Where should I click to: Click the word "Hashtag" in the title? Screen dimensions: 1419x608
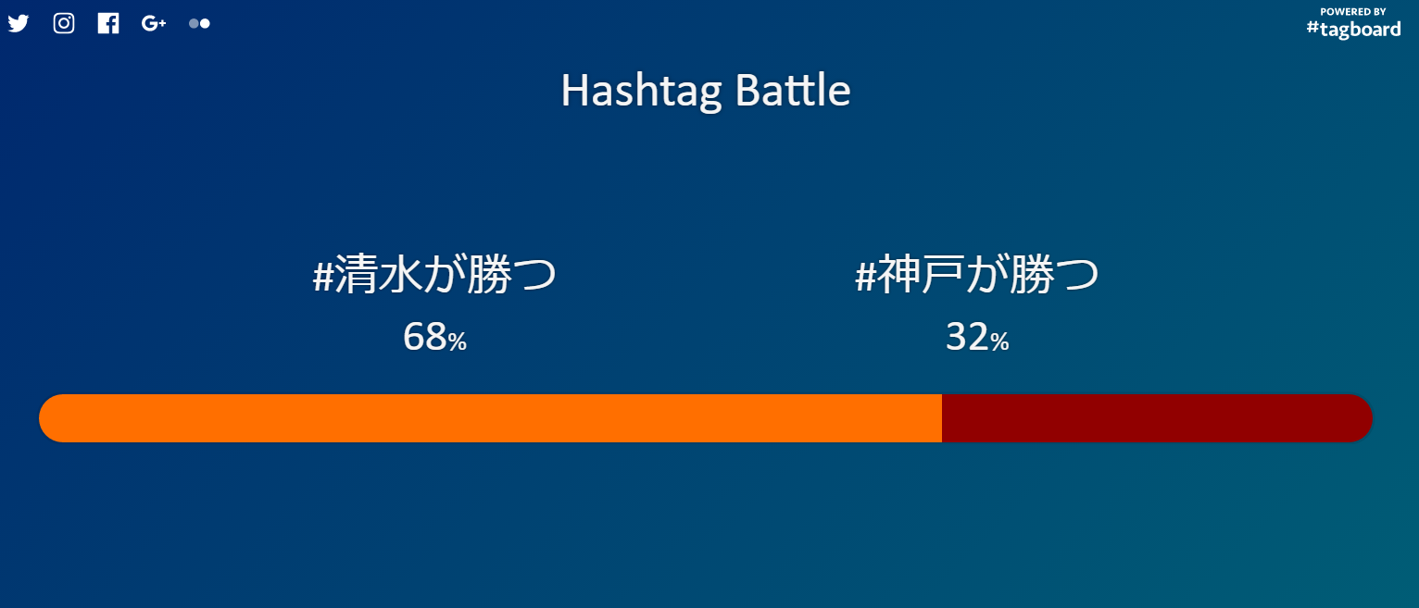[641, 91]
